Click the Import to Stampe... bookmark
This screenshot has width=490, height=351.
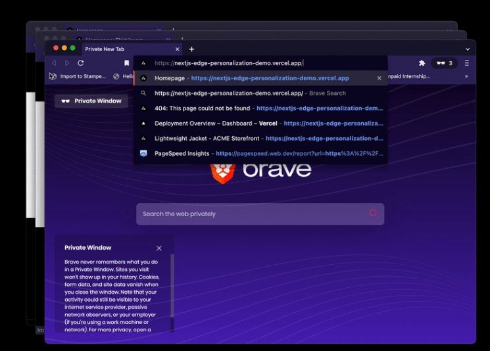click(x=78, y=76)
